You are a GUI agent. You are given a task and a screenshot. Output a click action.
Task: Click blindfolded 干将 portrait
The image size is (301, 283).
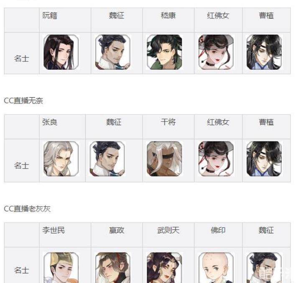click(x=164, y=159)
